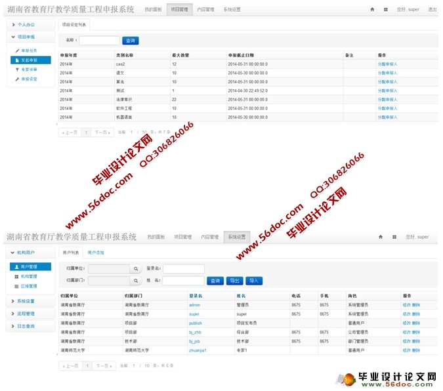Click 导出 export button
The width and height of the screenshot is (443, 391).
click(234, 281)
